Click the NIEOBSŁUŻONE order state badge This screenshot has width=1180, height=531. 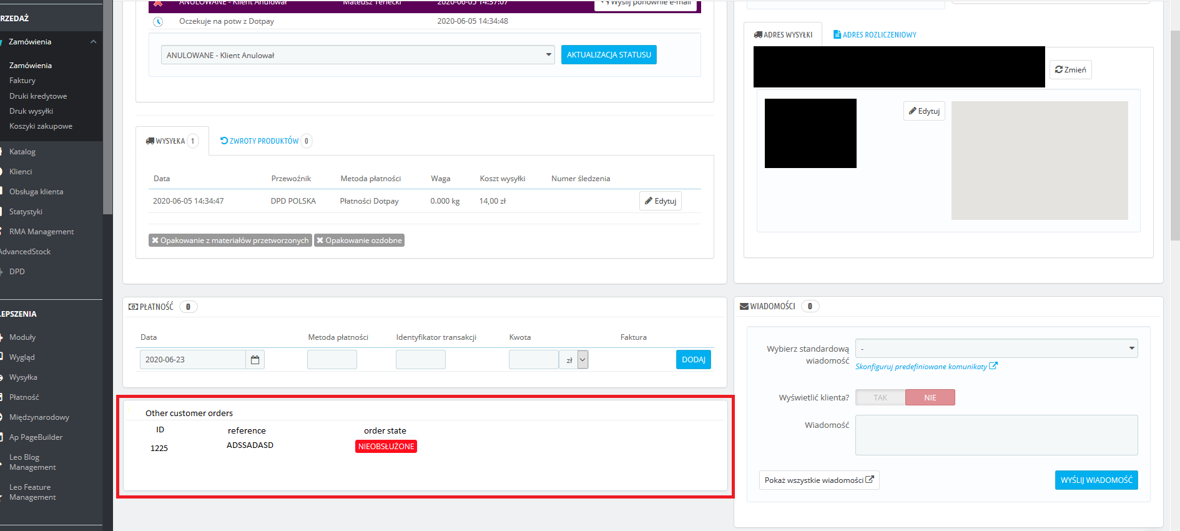[x=386, y=447]
